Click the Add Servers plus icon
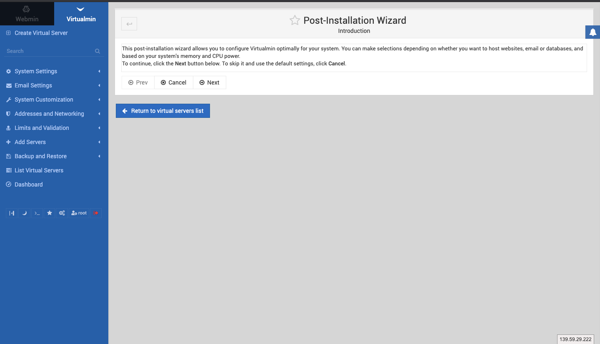Screen dimensions: 600x344 8,142
